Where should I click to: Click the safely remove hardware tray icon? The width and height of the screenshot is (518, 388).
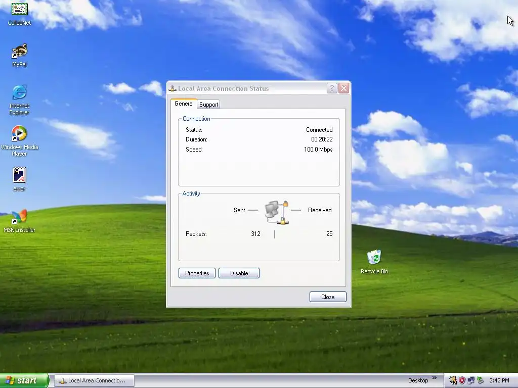480,380
